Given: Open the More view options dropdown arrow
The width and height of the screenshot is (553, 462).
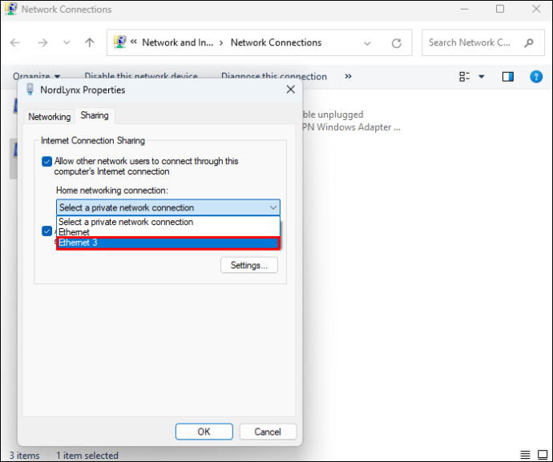Looking at the screenshot, I should [x=481, y=77].
